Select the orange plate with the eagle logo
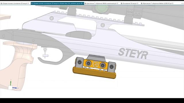Viewport: 184px width, 103px height. (96, 64)
